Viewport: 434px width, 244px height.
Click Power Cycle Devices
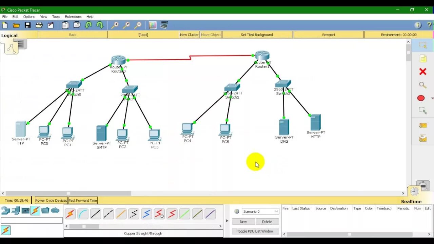click(x=51, y=200)
